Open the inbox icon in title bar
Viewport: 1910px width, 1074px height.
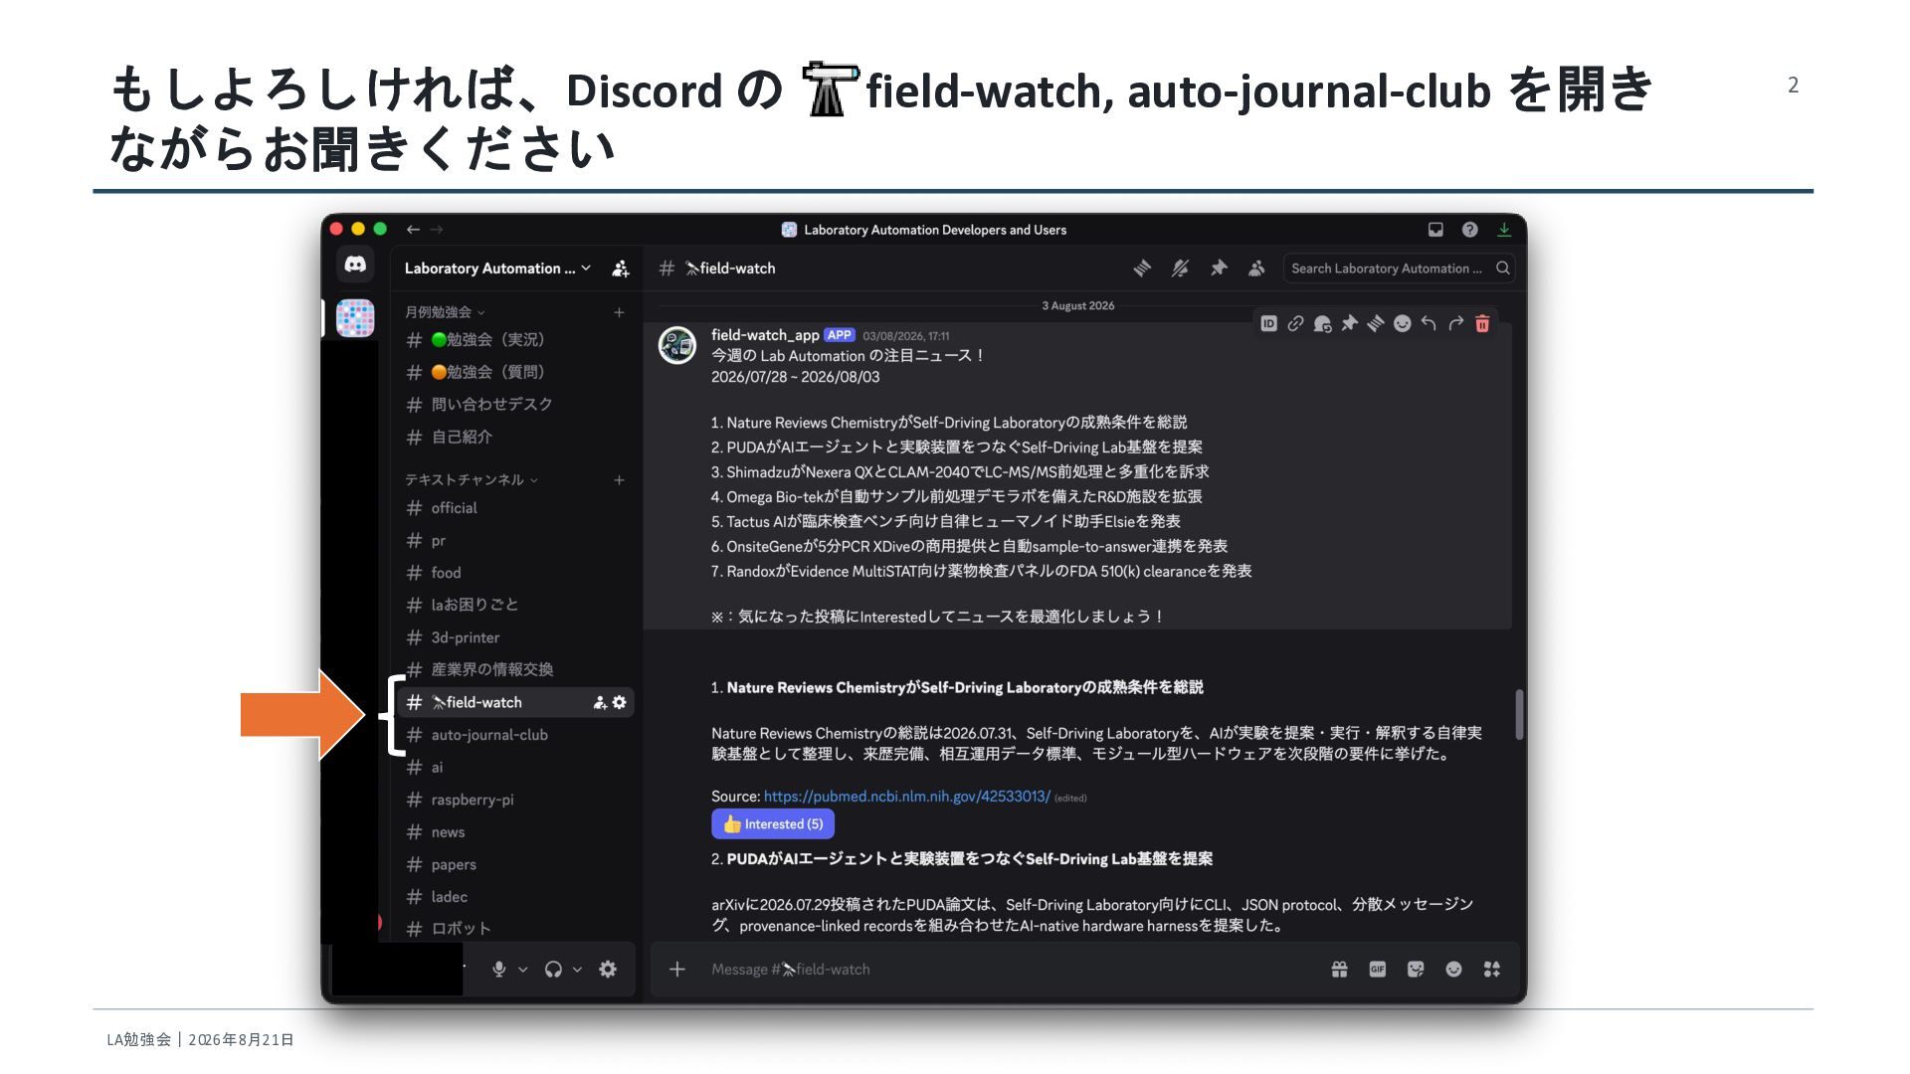(x=1435, y=230)
